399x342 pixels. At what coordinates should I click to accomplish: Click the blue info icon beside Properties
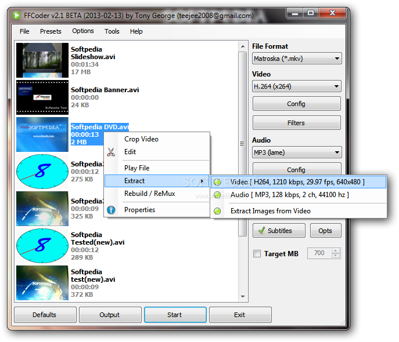pyautogui.click(x=111, y=210)
